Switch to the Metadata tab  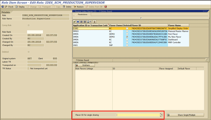(6, 12)
